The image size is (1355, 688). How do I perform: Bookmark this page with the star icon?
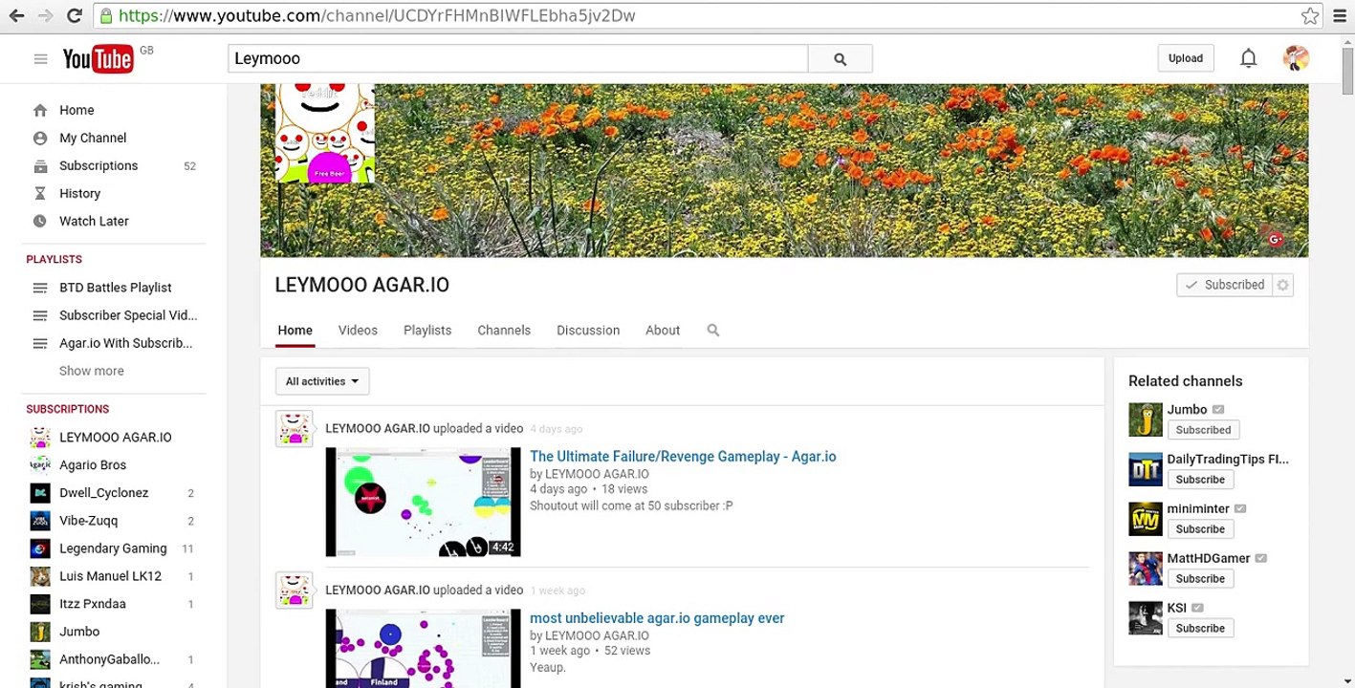(1310, 16)
